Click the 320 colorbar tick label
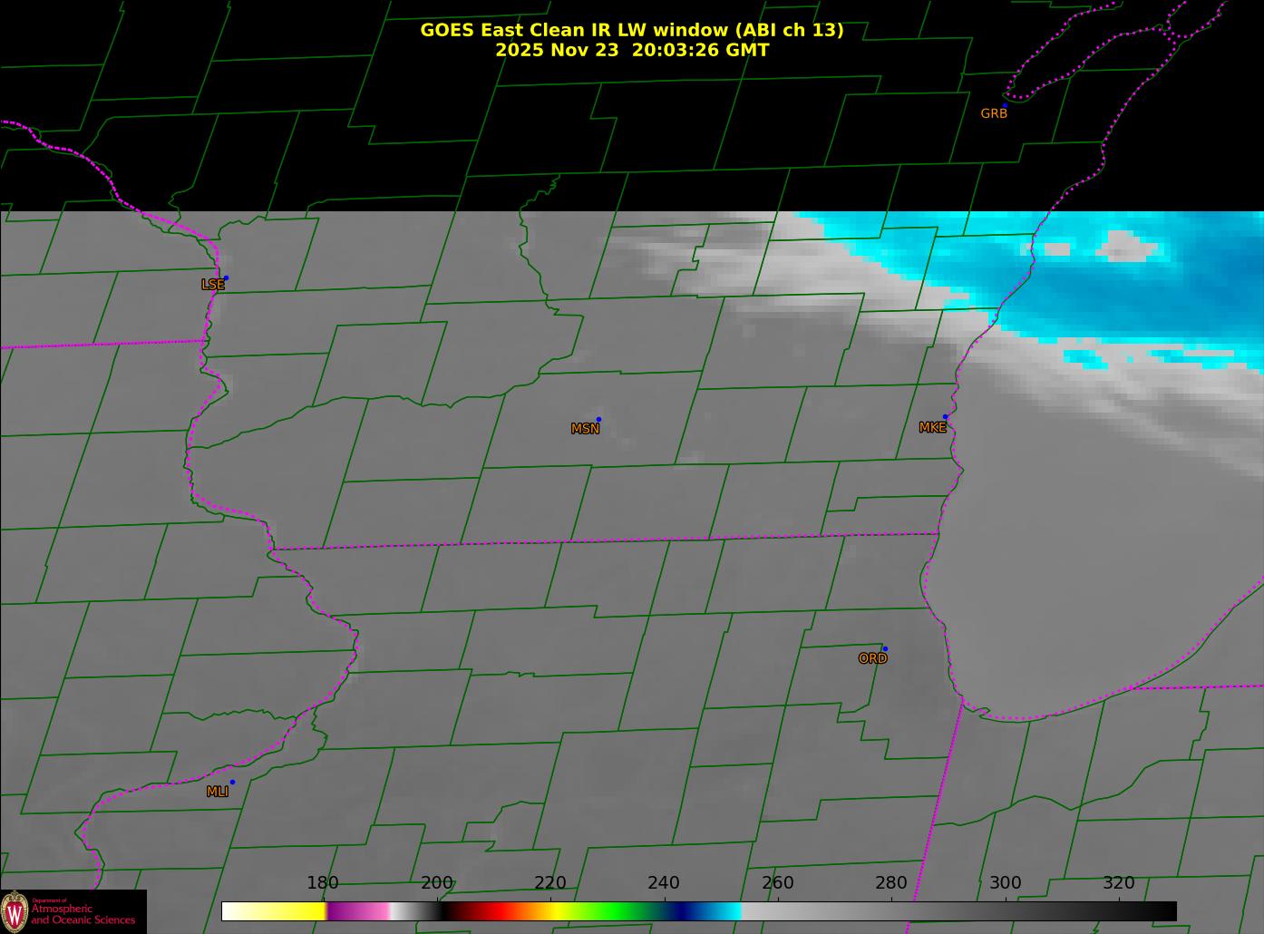 [1119, 883]
